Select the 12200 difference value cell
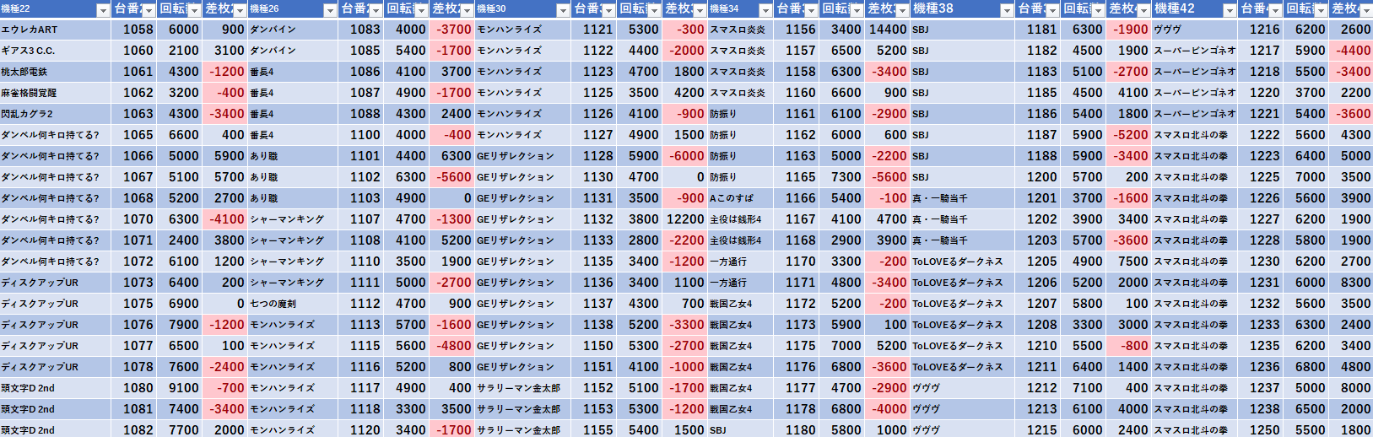This screenshot has width=1373, height=437. 685,219
